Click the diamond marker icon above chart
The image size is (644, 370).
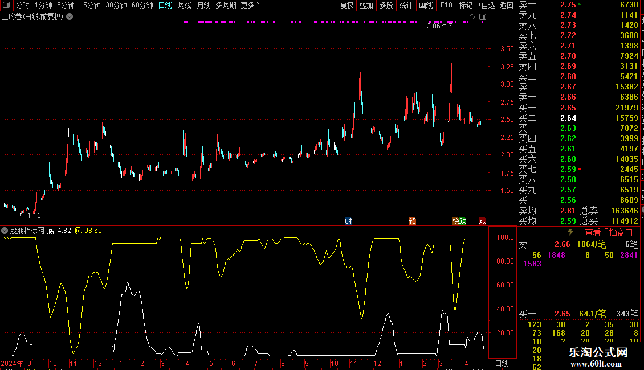472,17
